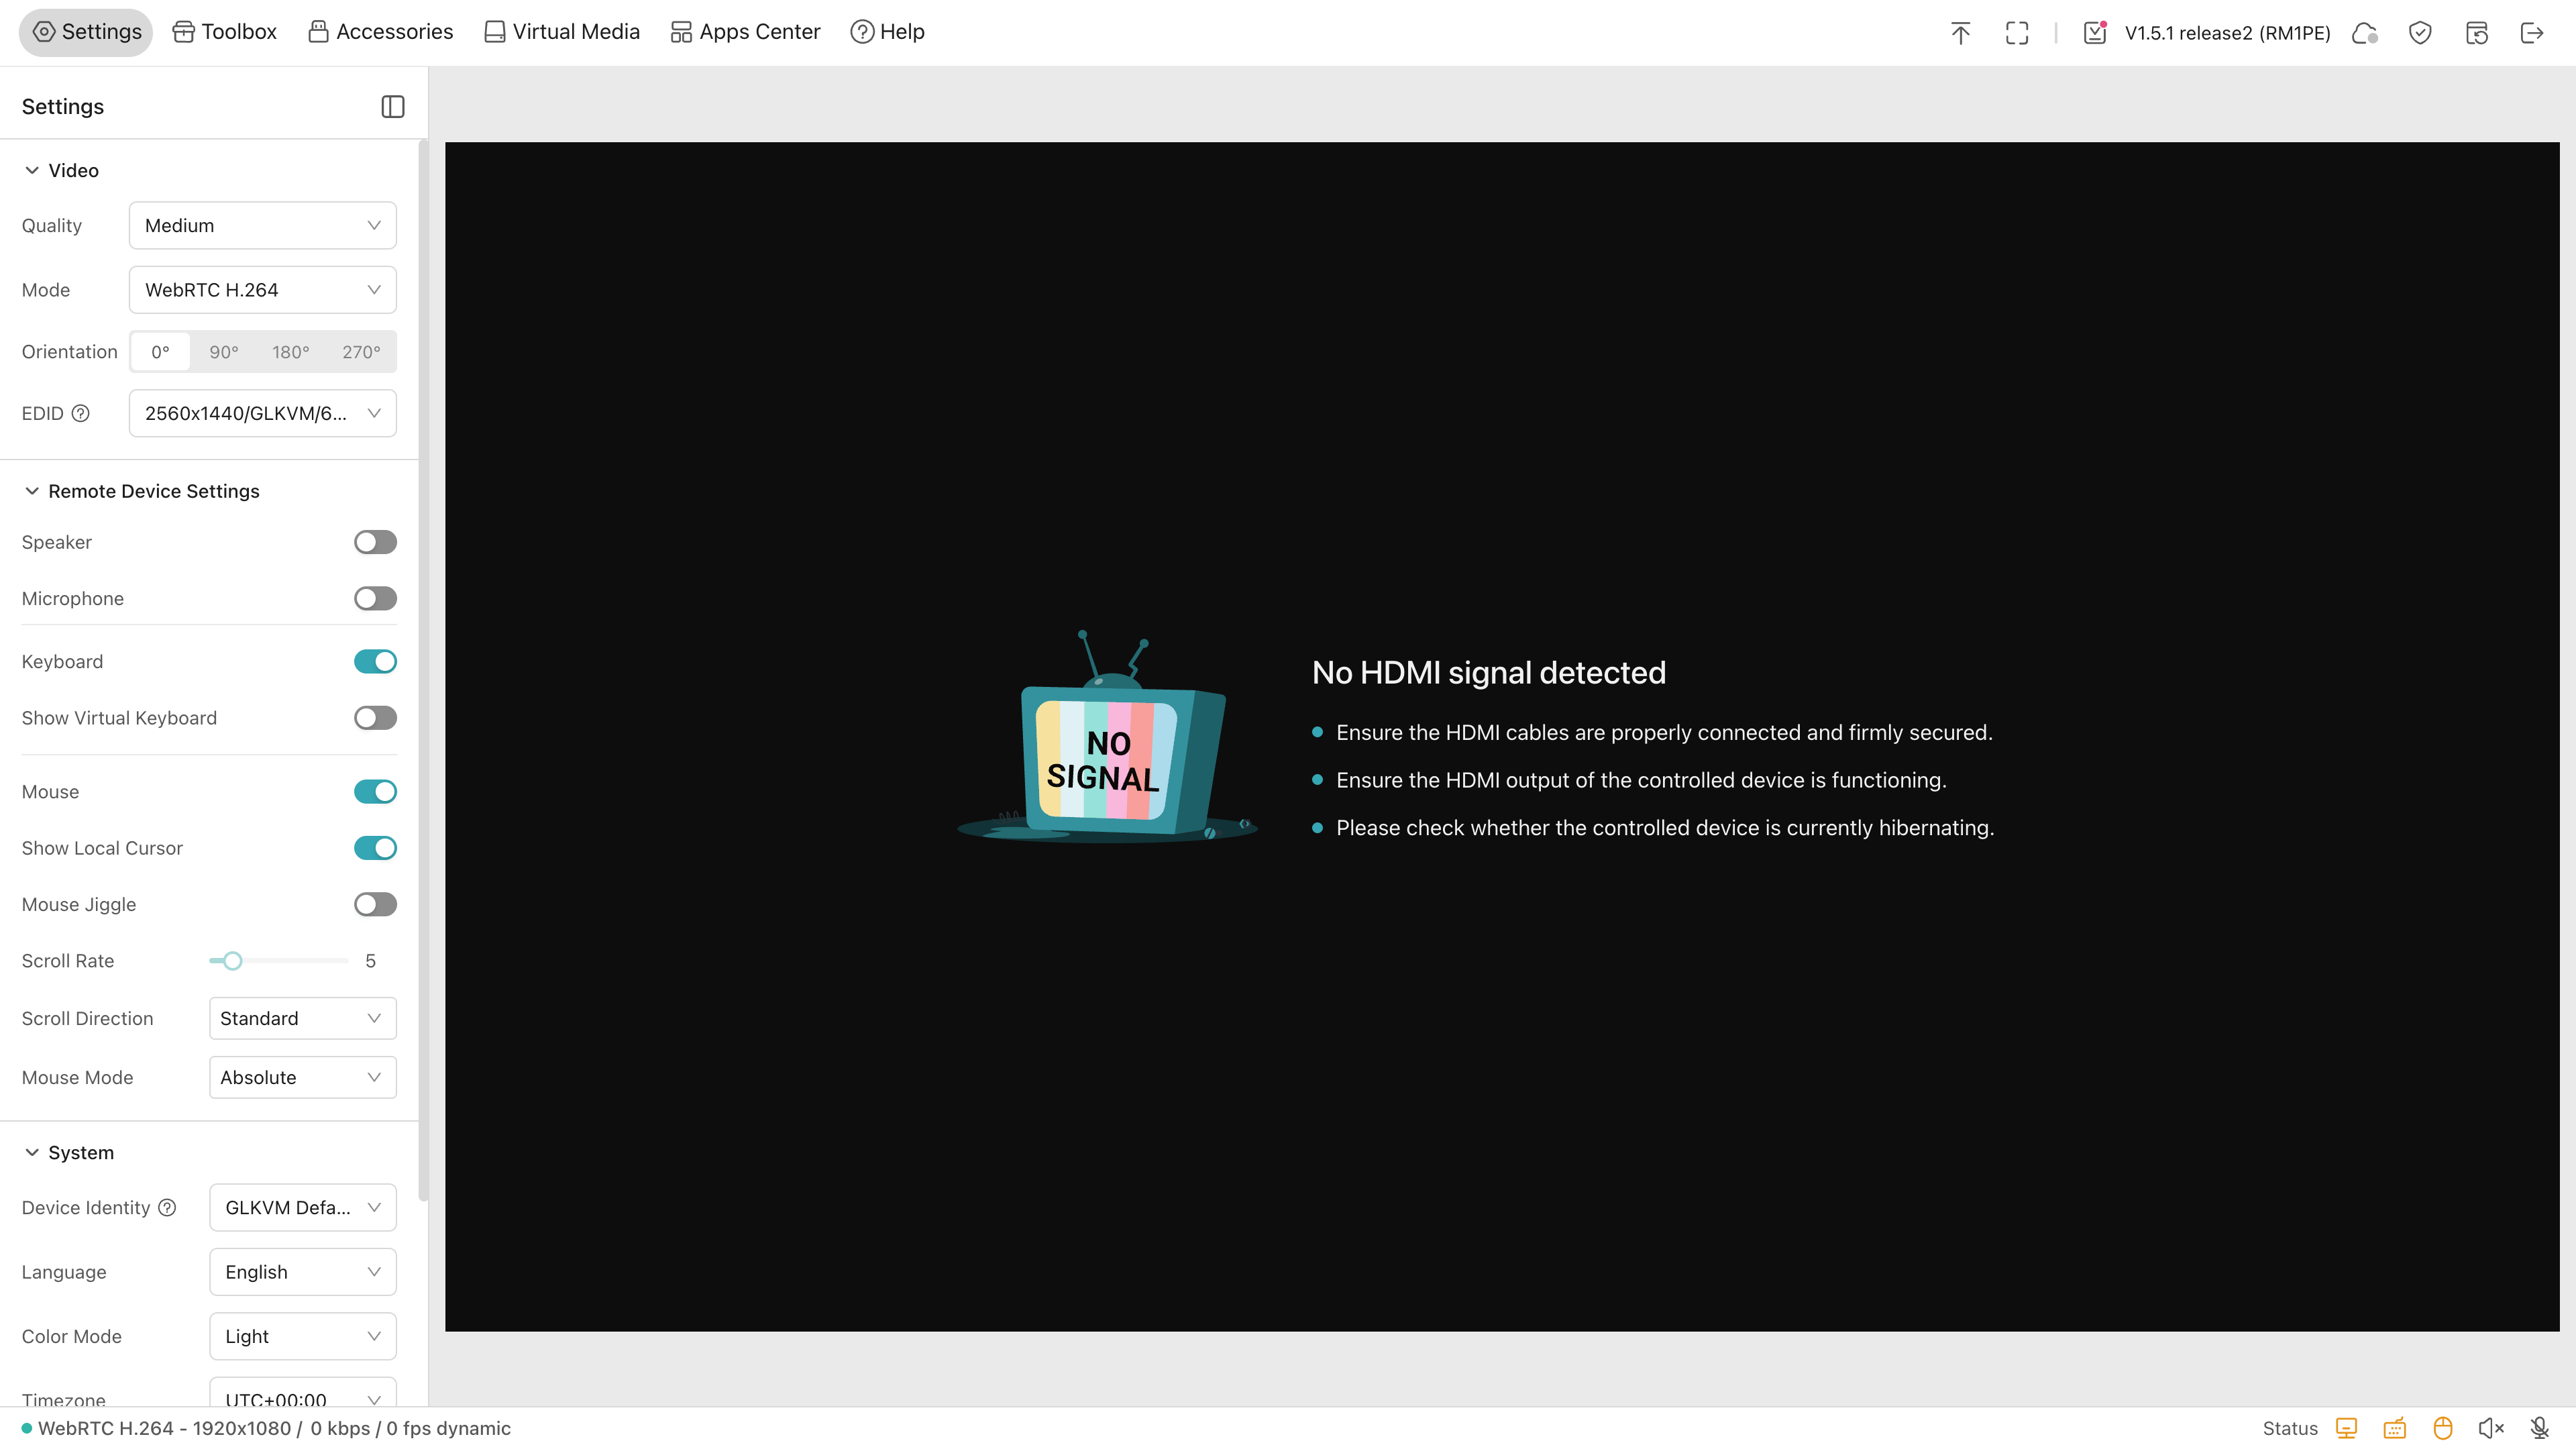Open the Mouse Mode Absolute dropdown
Viewport: 2576px width, 1449px height.
(x=302, y=1077)
